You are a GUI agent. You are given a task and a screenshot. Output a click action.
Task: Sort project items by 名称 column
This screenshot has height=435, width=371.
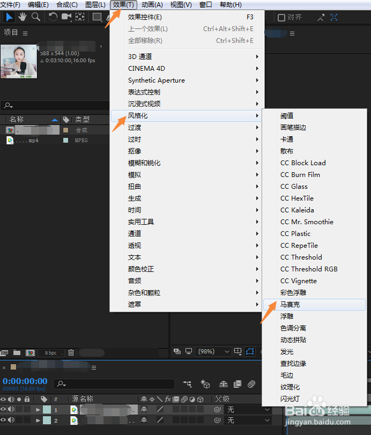[x=17, y=119]
